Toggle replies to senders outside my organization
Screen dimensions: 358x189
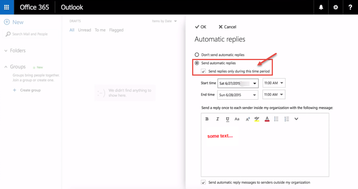[x=203, y=182]
